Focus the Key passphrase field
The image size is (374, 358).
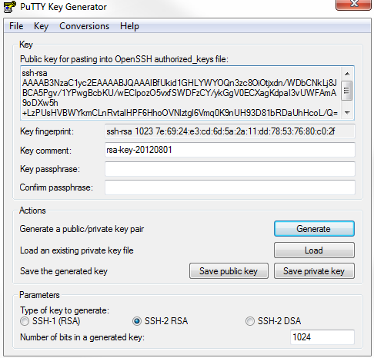230,169
